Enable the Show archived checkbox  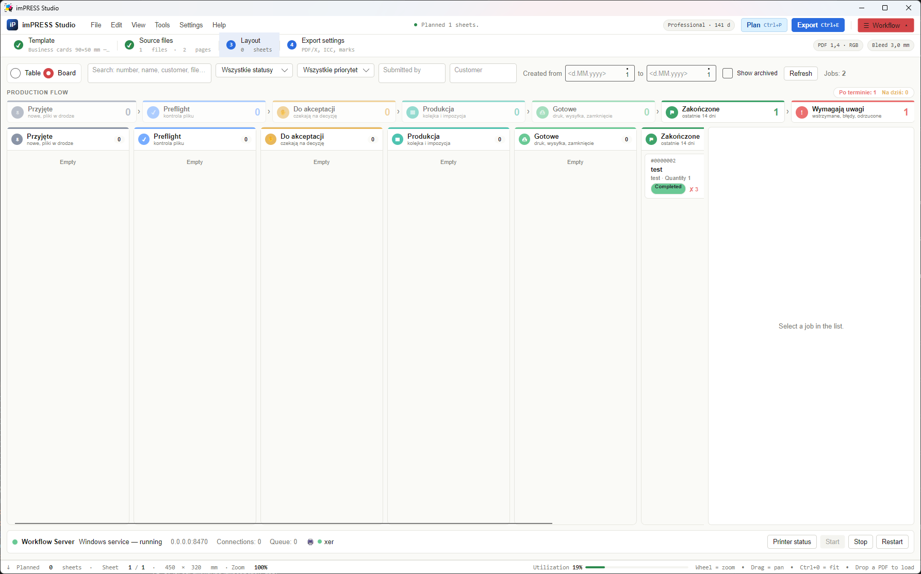tap(728, 73)
